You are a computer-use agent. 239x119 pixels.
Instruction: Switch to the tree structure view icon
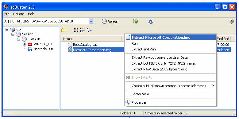point(90,30)
